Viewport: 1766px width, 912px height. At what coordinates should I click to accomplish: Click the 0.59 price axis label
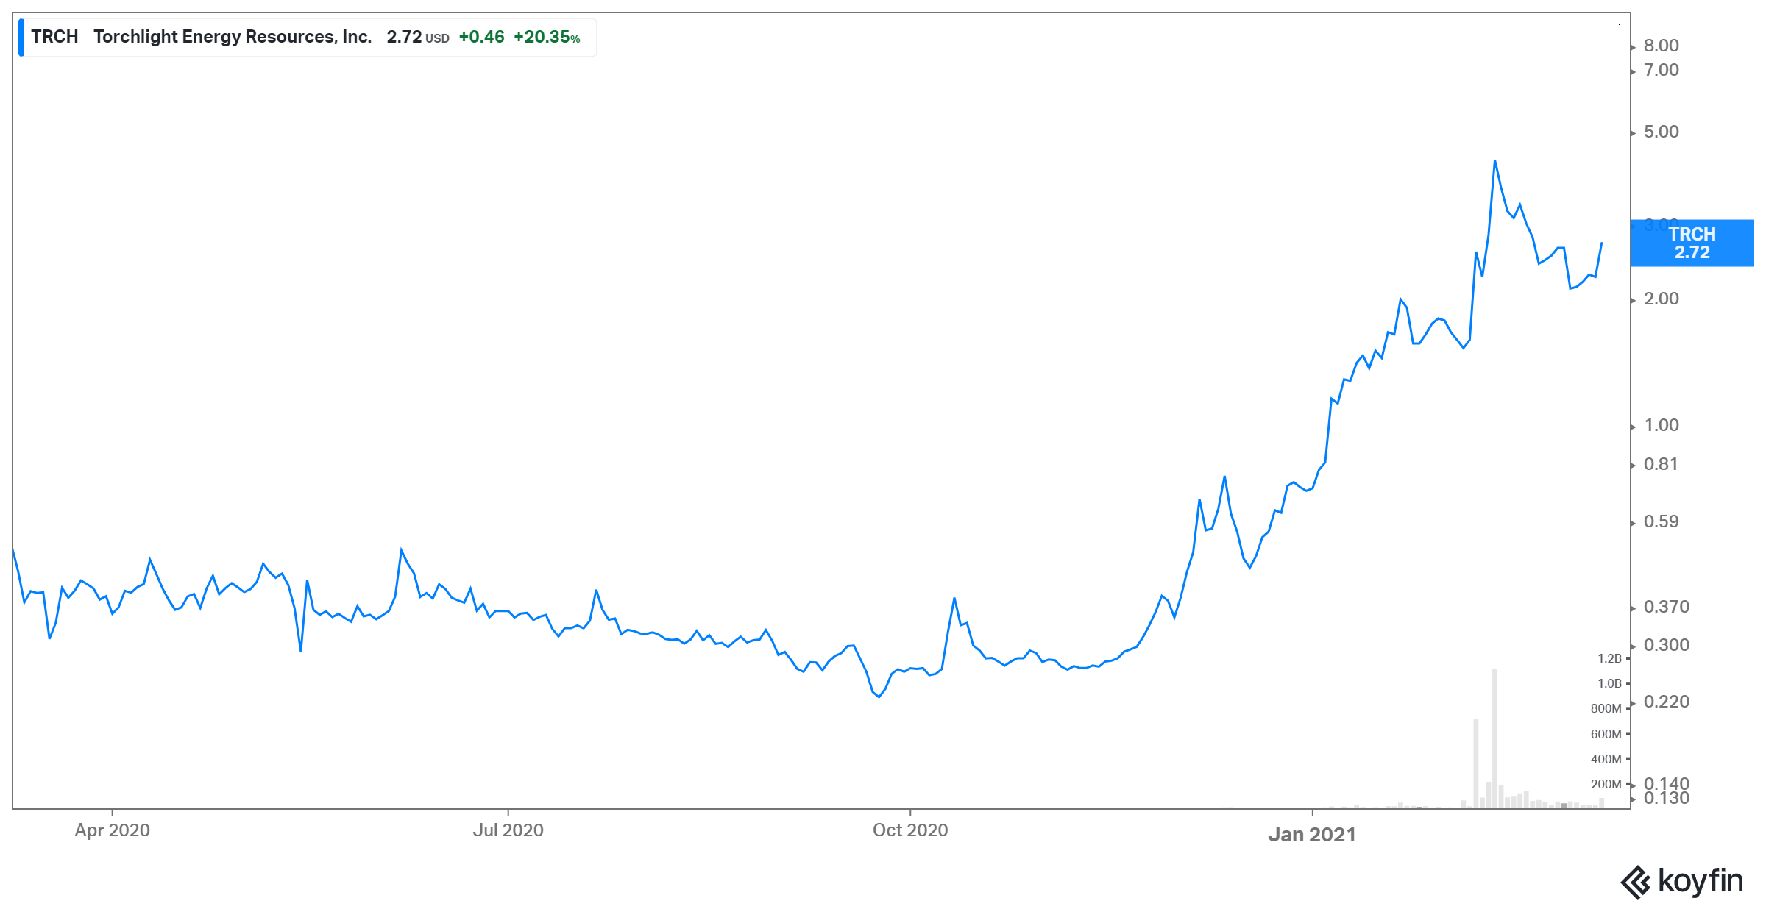click(x=1662, y=521)
